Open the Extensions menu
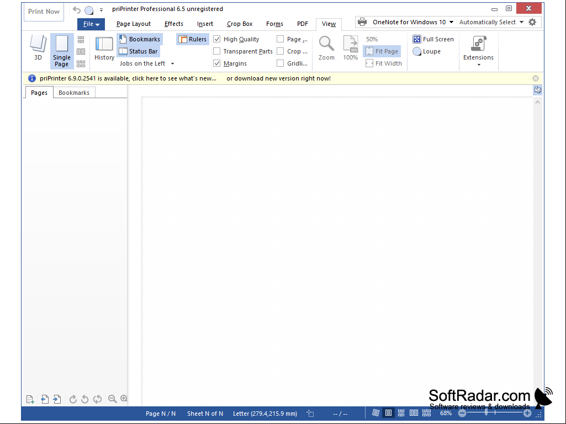The image size is (566, 424). point(478,51)
